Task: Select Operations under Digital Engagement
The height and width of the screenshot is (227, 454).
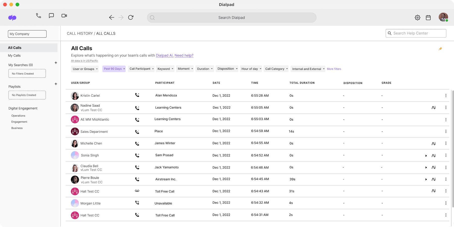Action: 18,116
